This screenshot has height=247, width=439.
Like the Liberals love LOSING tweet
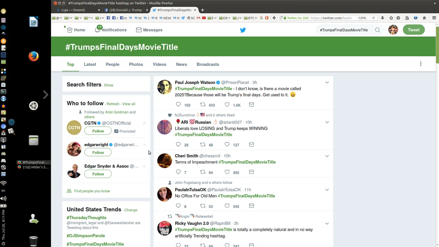coord(227,144)
